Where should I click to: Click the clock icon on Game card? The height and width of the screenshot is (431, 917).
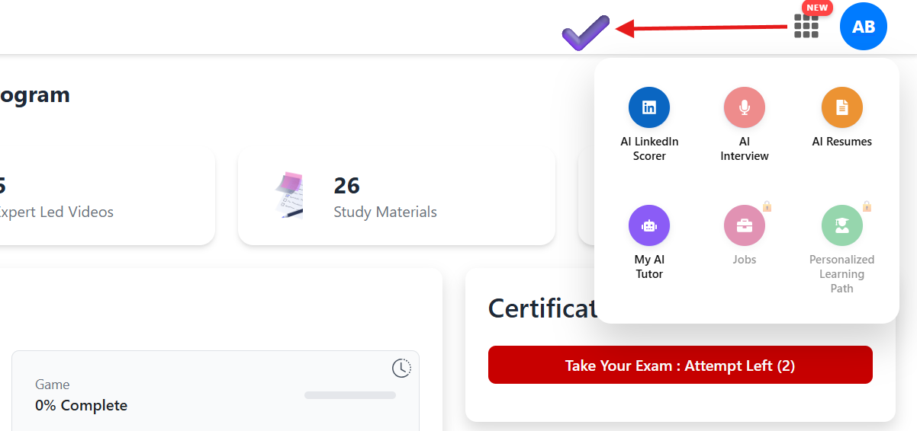coord(401,369)
